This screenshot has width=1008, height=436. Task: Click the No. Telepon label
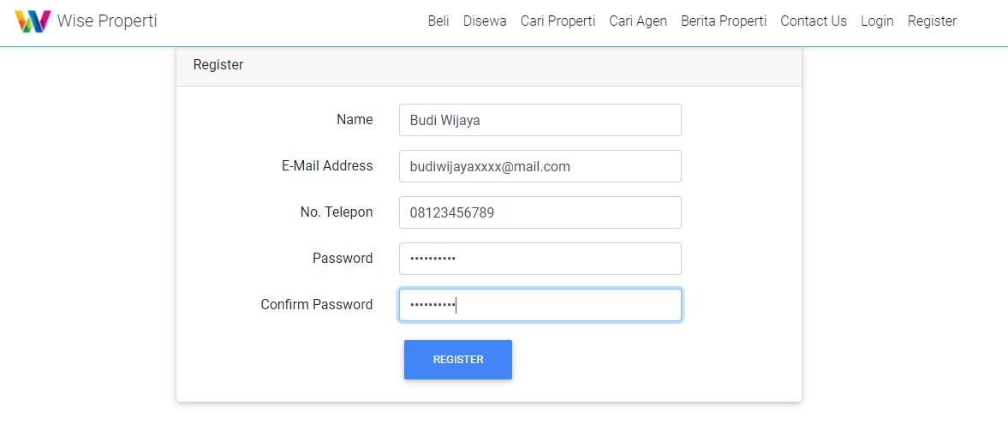337,212
